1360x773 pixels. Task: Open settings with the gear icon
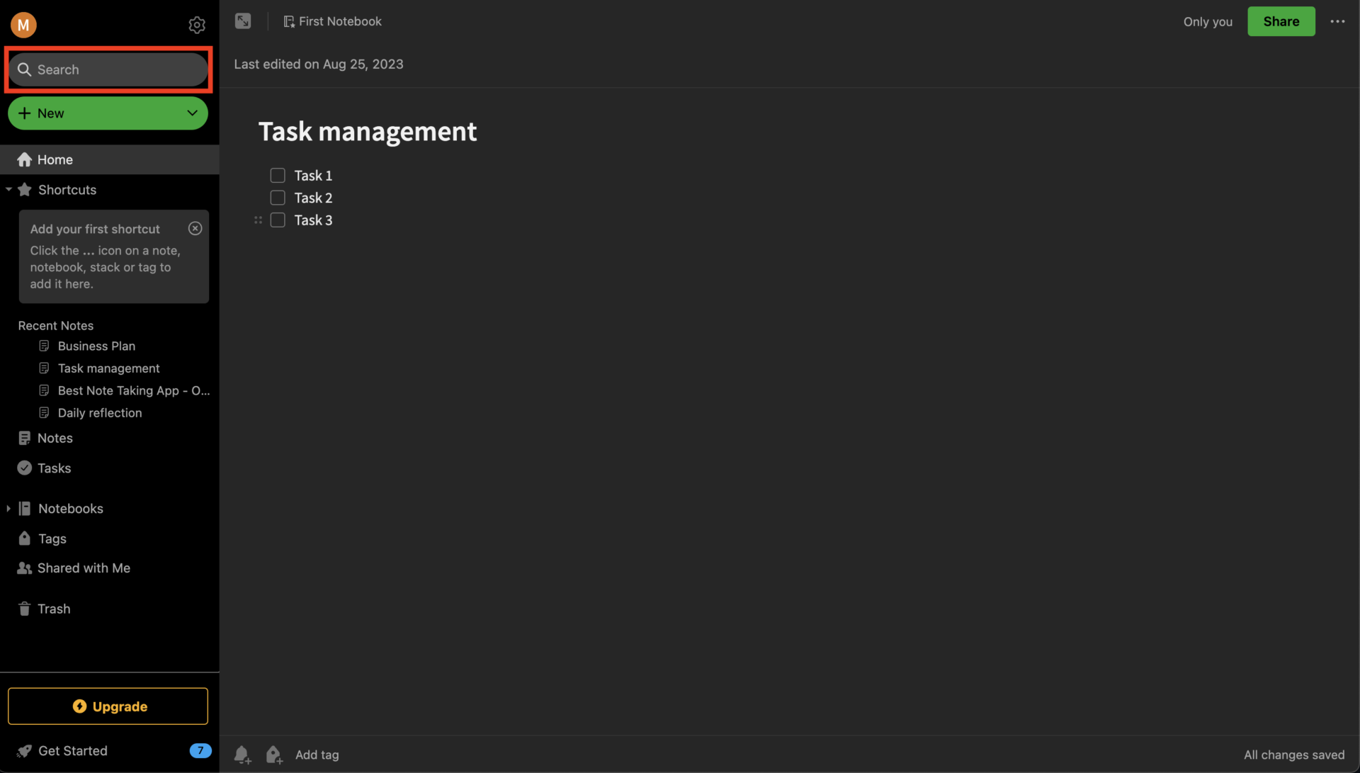pos(197,26)
